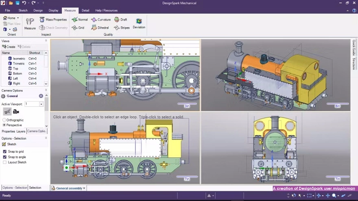Select Trimetric view in list
This screenshot has height=201, width=358.
pyautogui.click(x=19, y=64)
